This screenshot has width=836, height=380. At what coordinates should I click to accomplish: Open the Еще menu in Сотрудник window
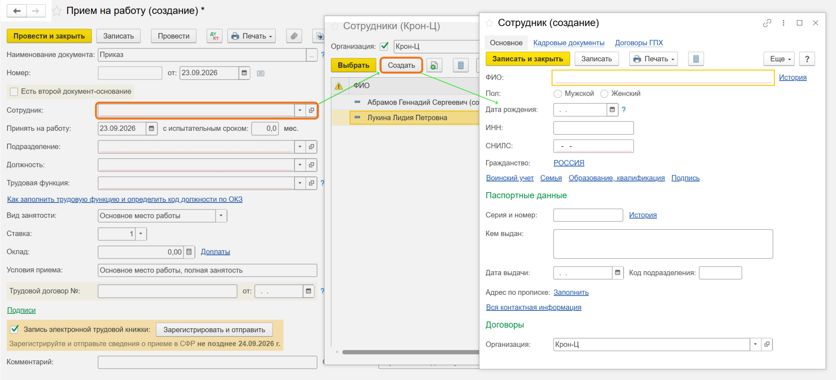[x=779, y=59]
